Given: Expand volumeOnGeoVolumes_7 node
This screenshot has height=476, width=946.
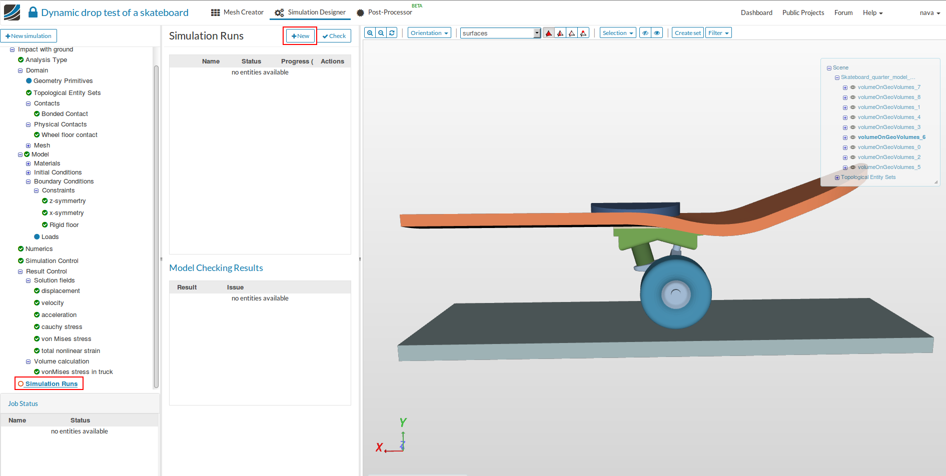Looking at the screenshot, I should pos(845,87).
